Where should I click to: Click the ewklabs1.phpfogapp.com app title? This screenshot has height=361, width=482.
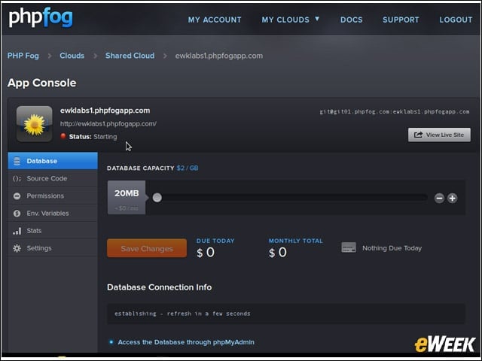[x=105, y=111]
